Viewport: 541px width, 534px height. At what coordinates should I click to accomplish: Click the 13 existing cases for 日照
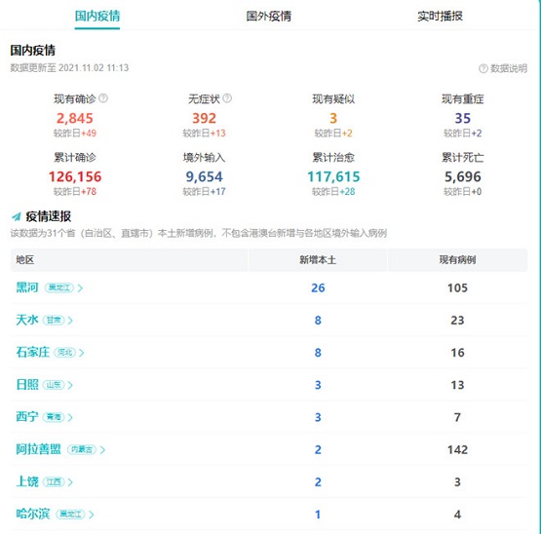457,385
